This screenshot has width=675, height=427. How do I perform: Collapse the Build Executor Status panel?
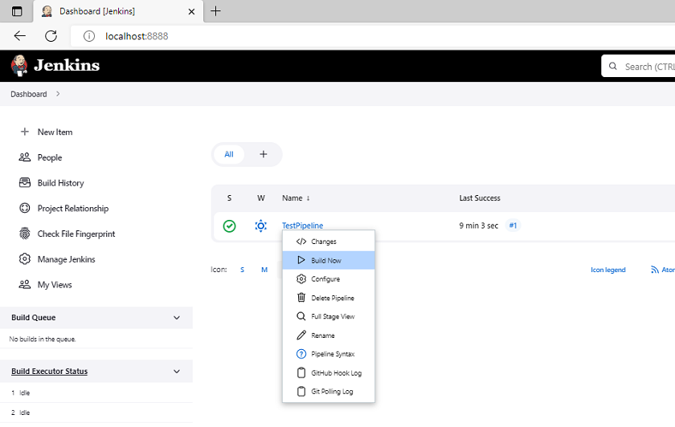coord(177,371)
